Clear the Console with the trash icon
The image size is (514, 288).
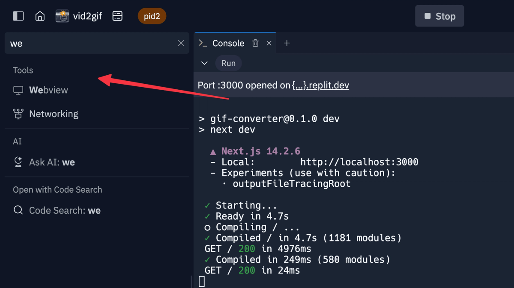coord(255,43)
